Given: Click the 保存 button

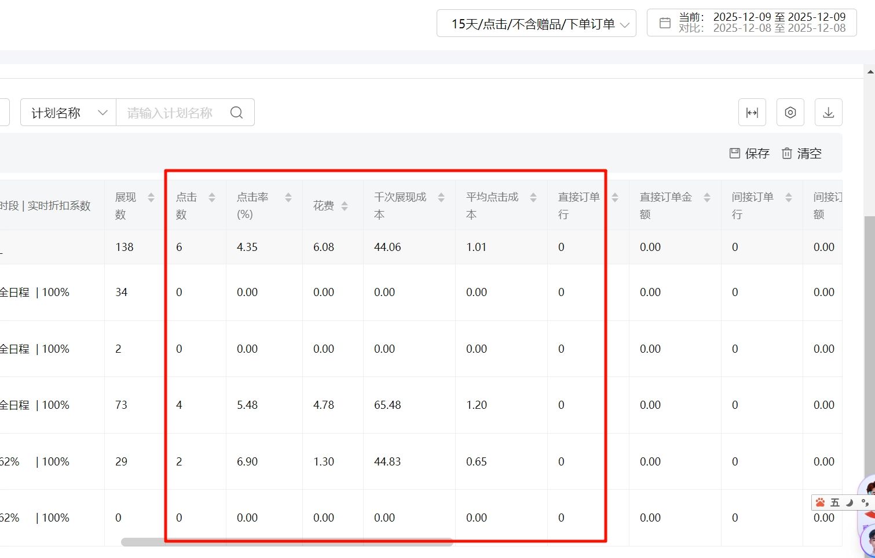Looking at the screenshot, I should (x=749, y=153).
